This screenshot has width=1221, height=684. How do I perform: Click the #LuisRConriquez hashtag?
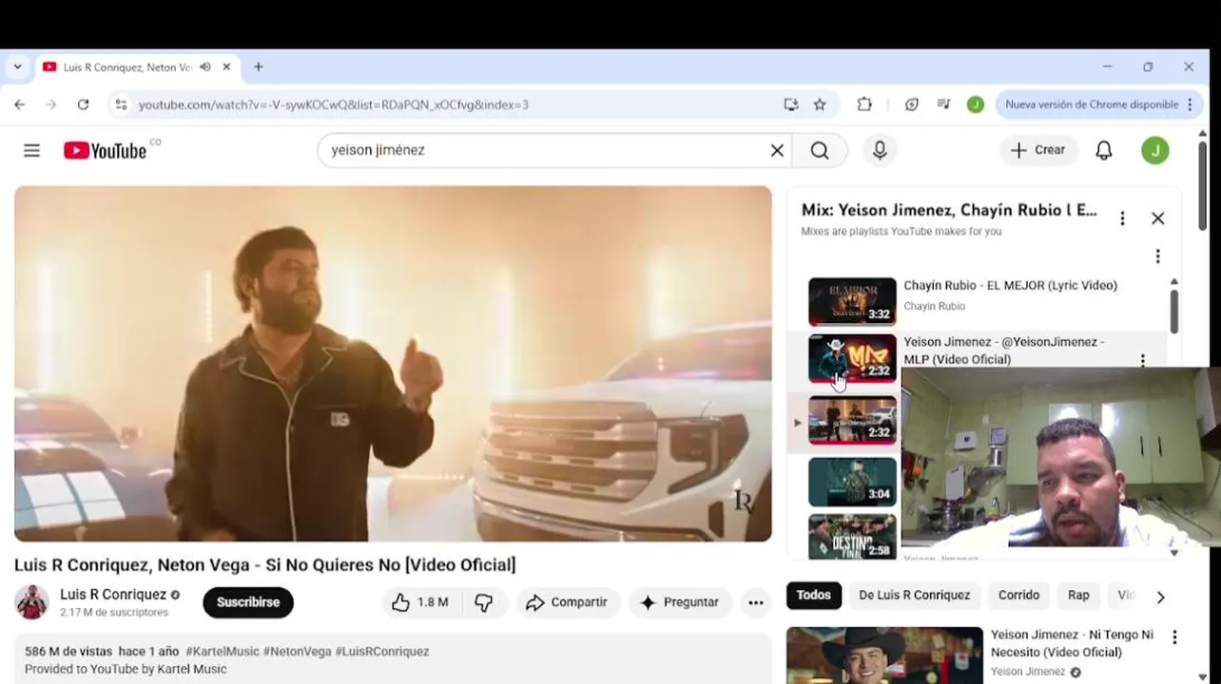tap(382, 652)
